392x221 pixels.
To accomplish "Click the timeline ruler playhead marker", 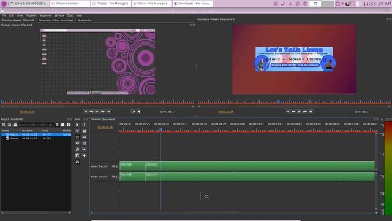I will tap(160, 130).
